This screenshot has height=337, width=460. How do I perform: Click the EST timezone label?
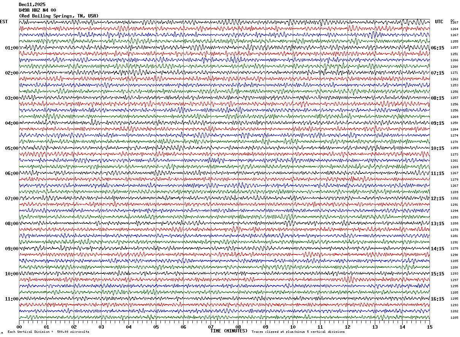(4, 22)
